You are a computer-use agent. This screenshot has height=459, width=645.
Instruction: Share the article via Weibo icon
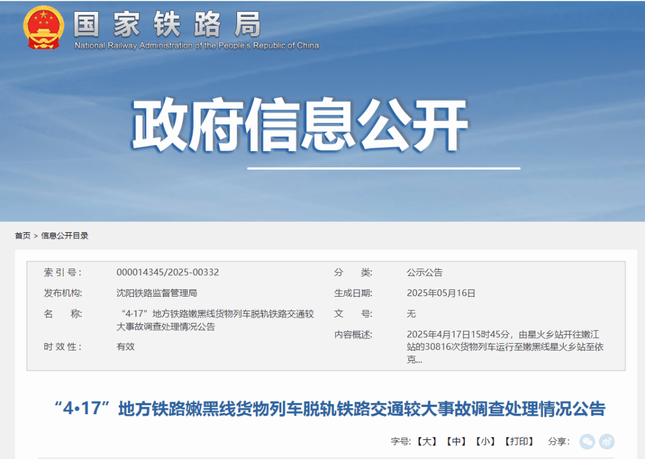[607, 441]
